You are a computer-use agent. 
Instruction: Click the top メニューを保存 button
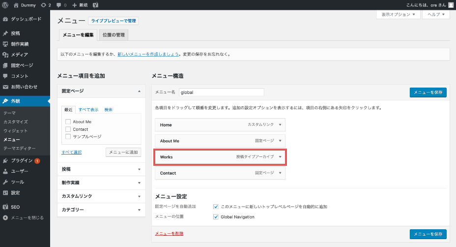click(x=428, y=92)
